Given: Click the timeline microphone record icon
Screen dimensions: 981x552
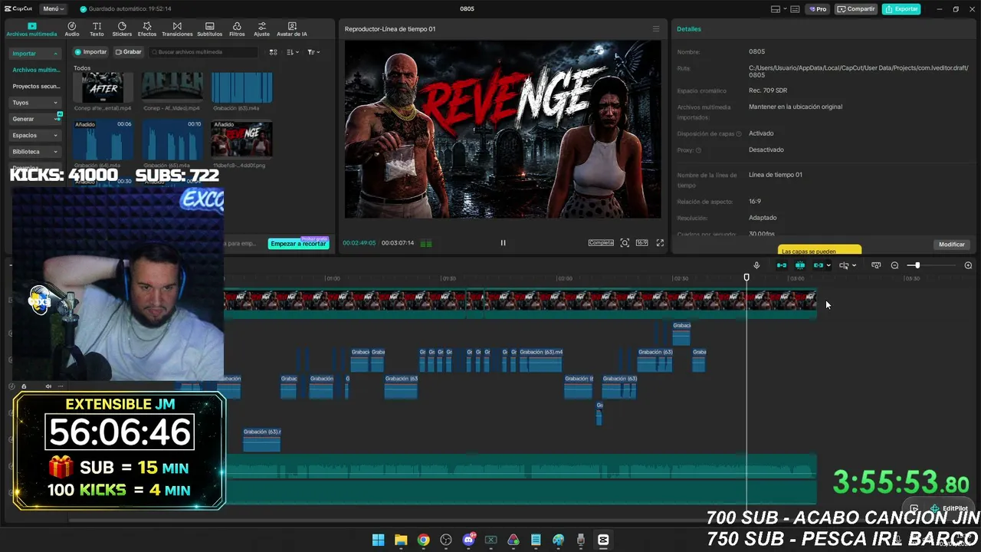Looking at the screenshot, I should 756,265.
